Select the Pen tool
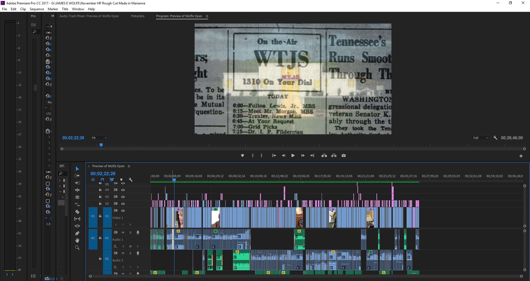Screen dimensions: 530x281 pyautogui.click(x=77, y=233)
